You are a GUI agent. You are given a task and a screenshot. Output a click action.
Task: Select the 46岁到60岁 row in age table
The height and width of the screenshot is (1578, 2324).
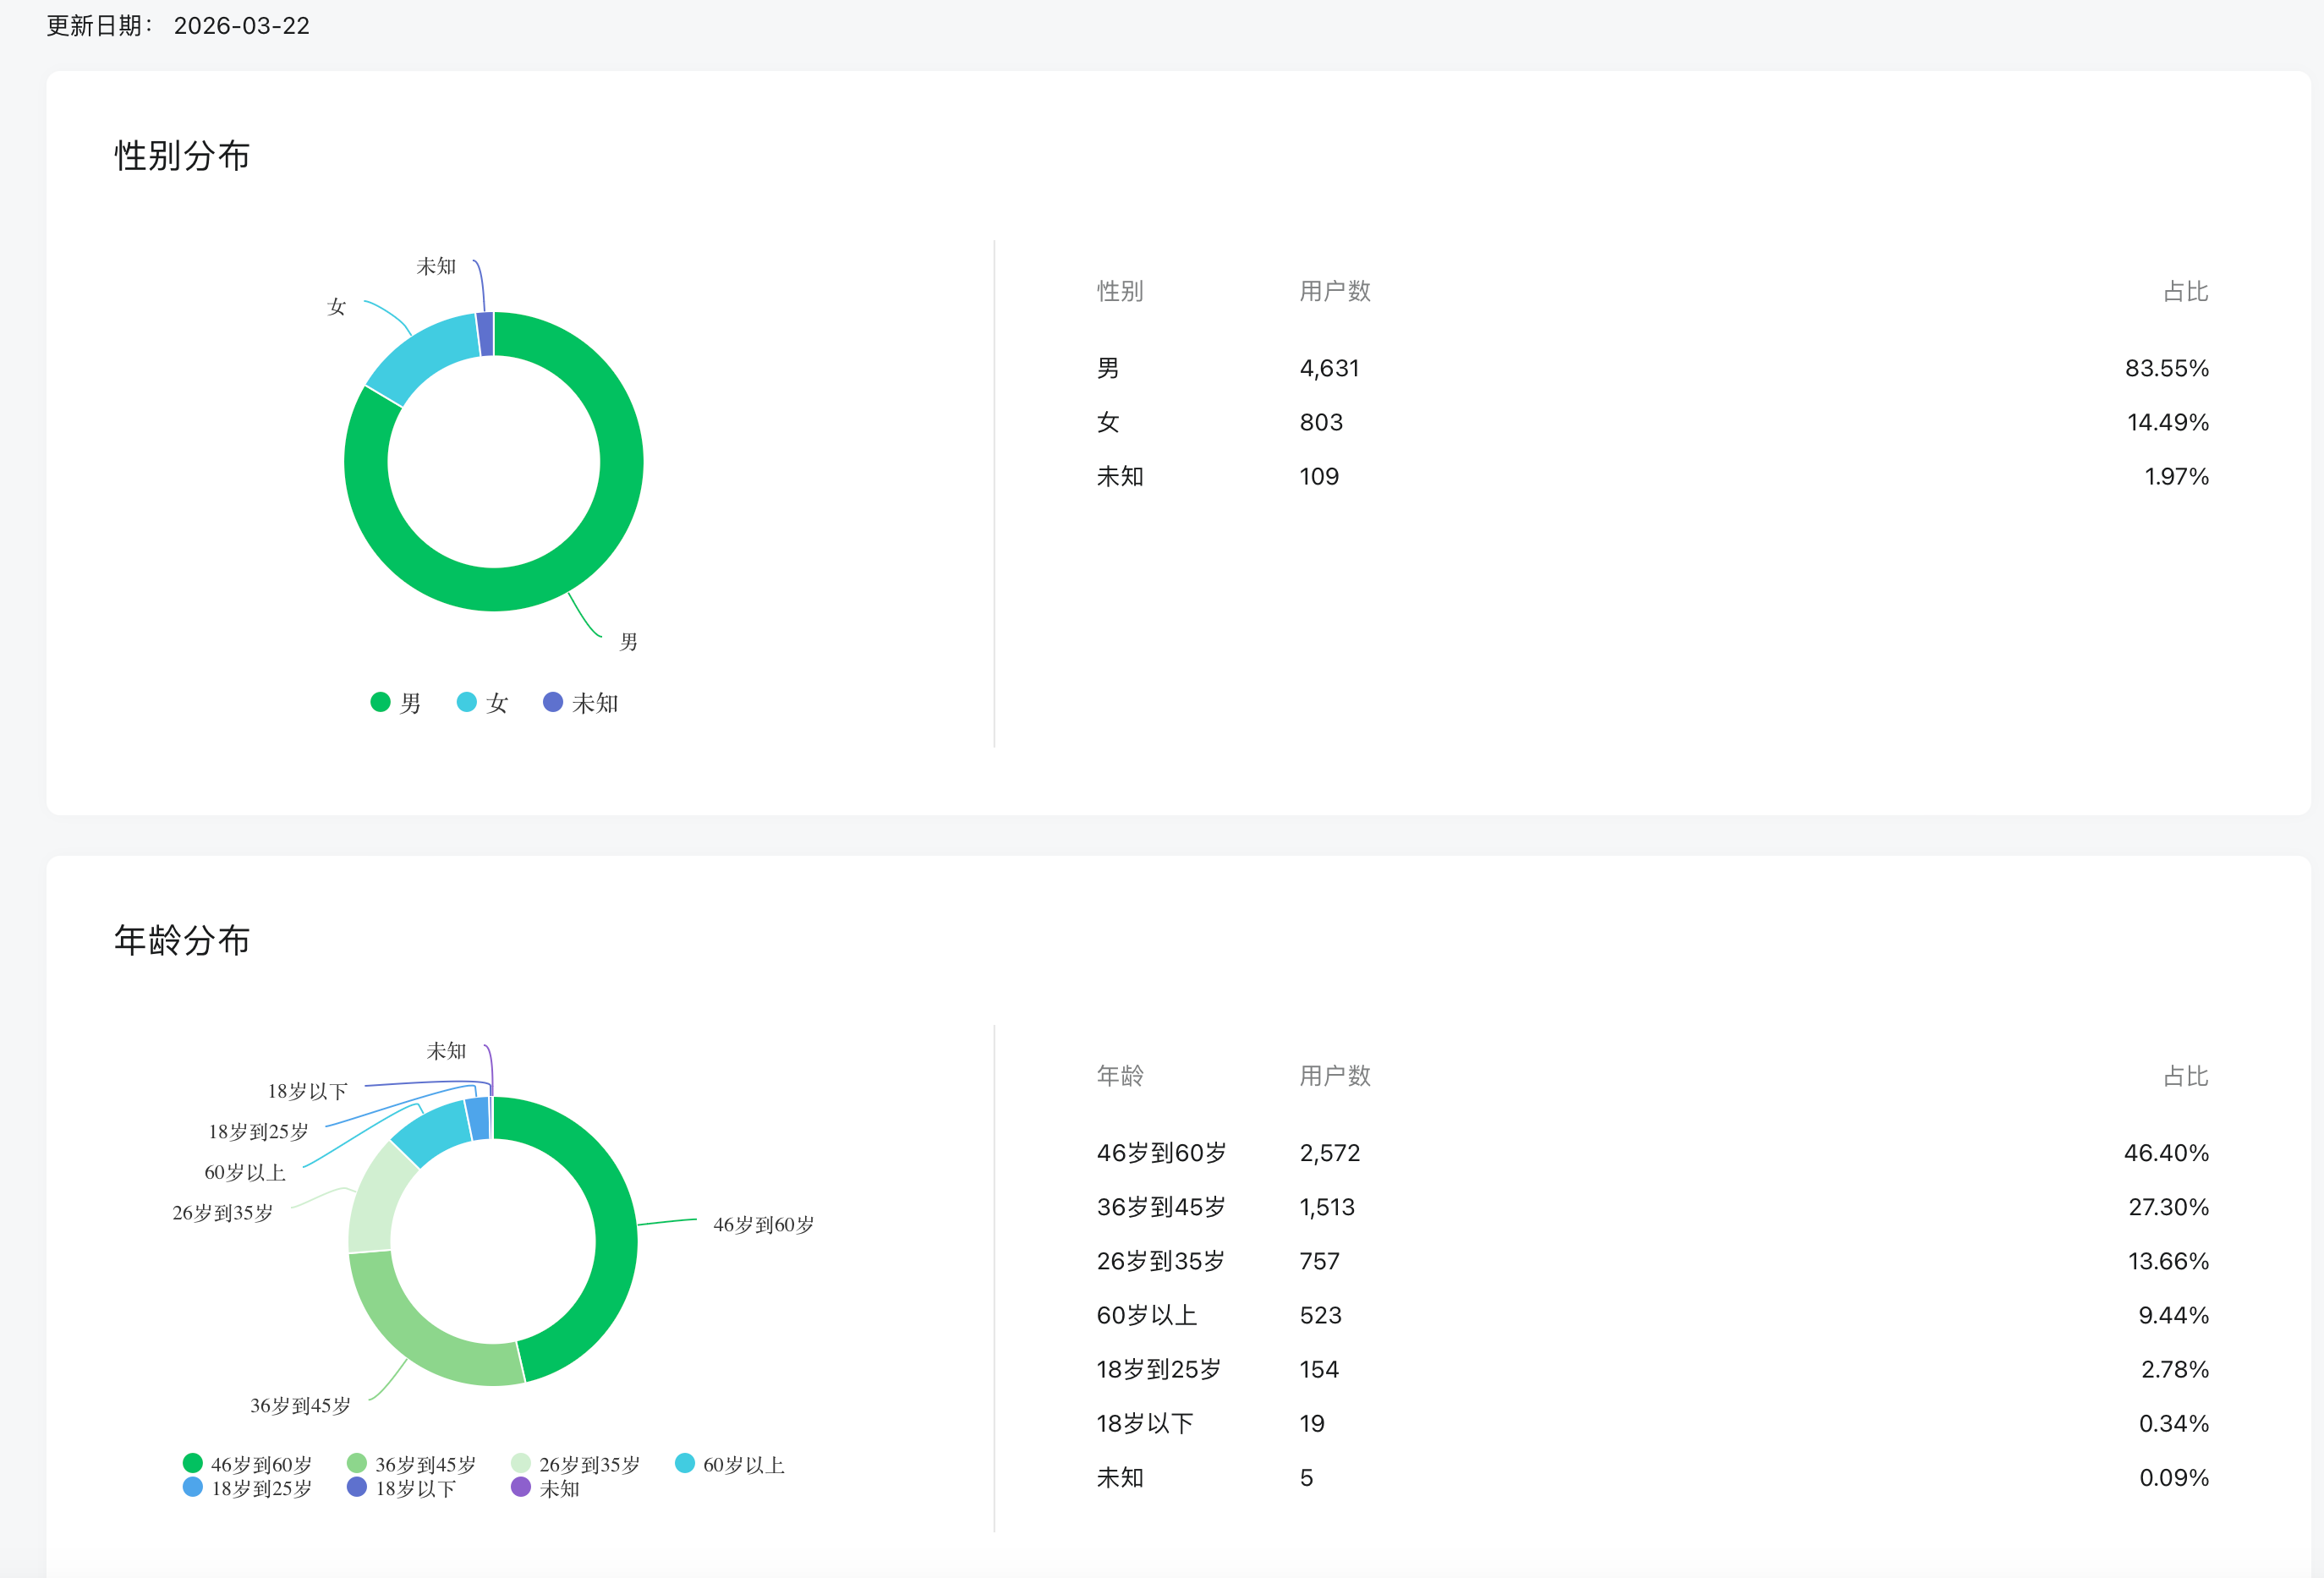pyautogui.click(x=1161, y=1153)
